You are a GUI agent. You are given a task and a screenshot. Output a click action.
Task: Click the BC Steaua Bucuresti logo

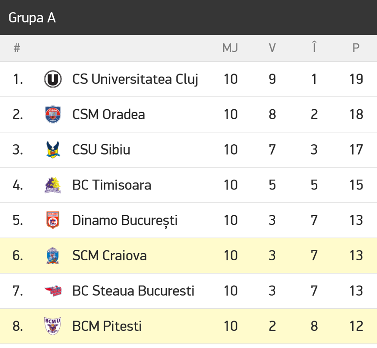point(53,291)
